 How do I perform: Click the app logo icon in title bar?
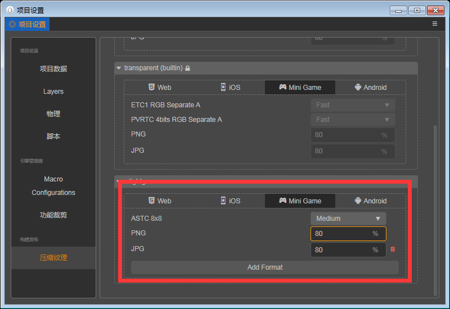[10, 10]
